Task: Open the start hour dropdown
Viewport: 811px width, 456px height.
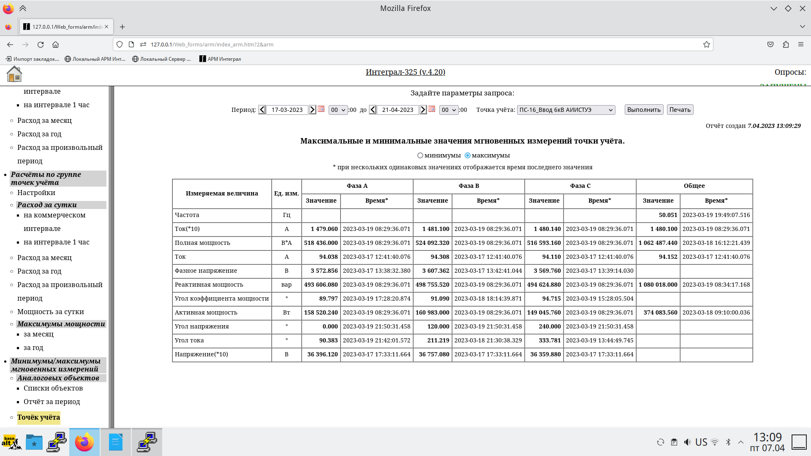Action: (x=338, y=110)
